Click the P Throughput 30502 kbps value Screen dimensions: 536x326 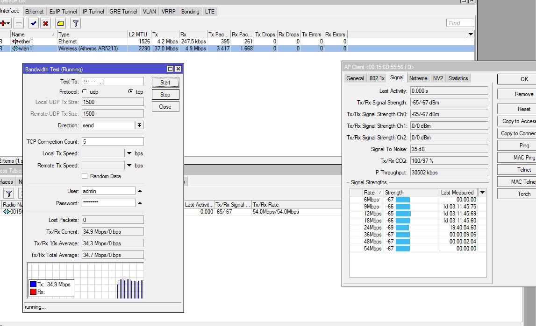click(449, 172)
